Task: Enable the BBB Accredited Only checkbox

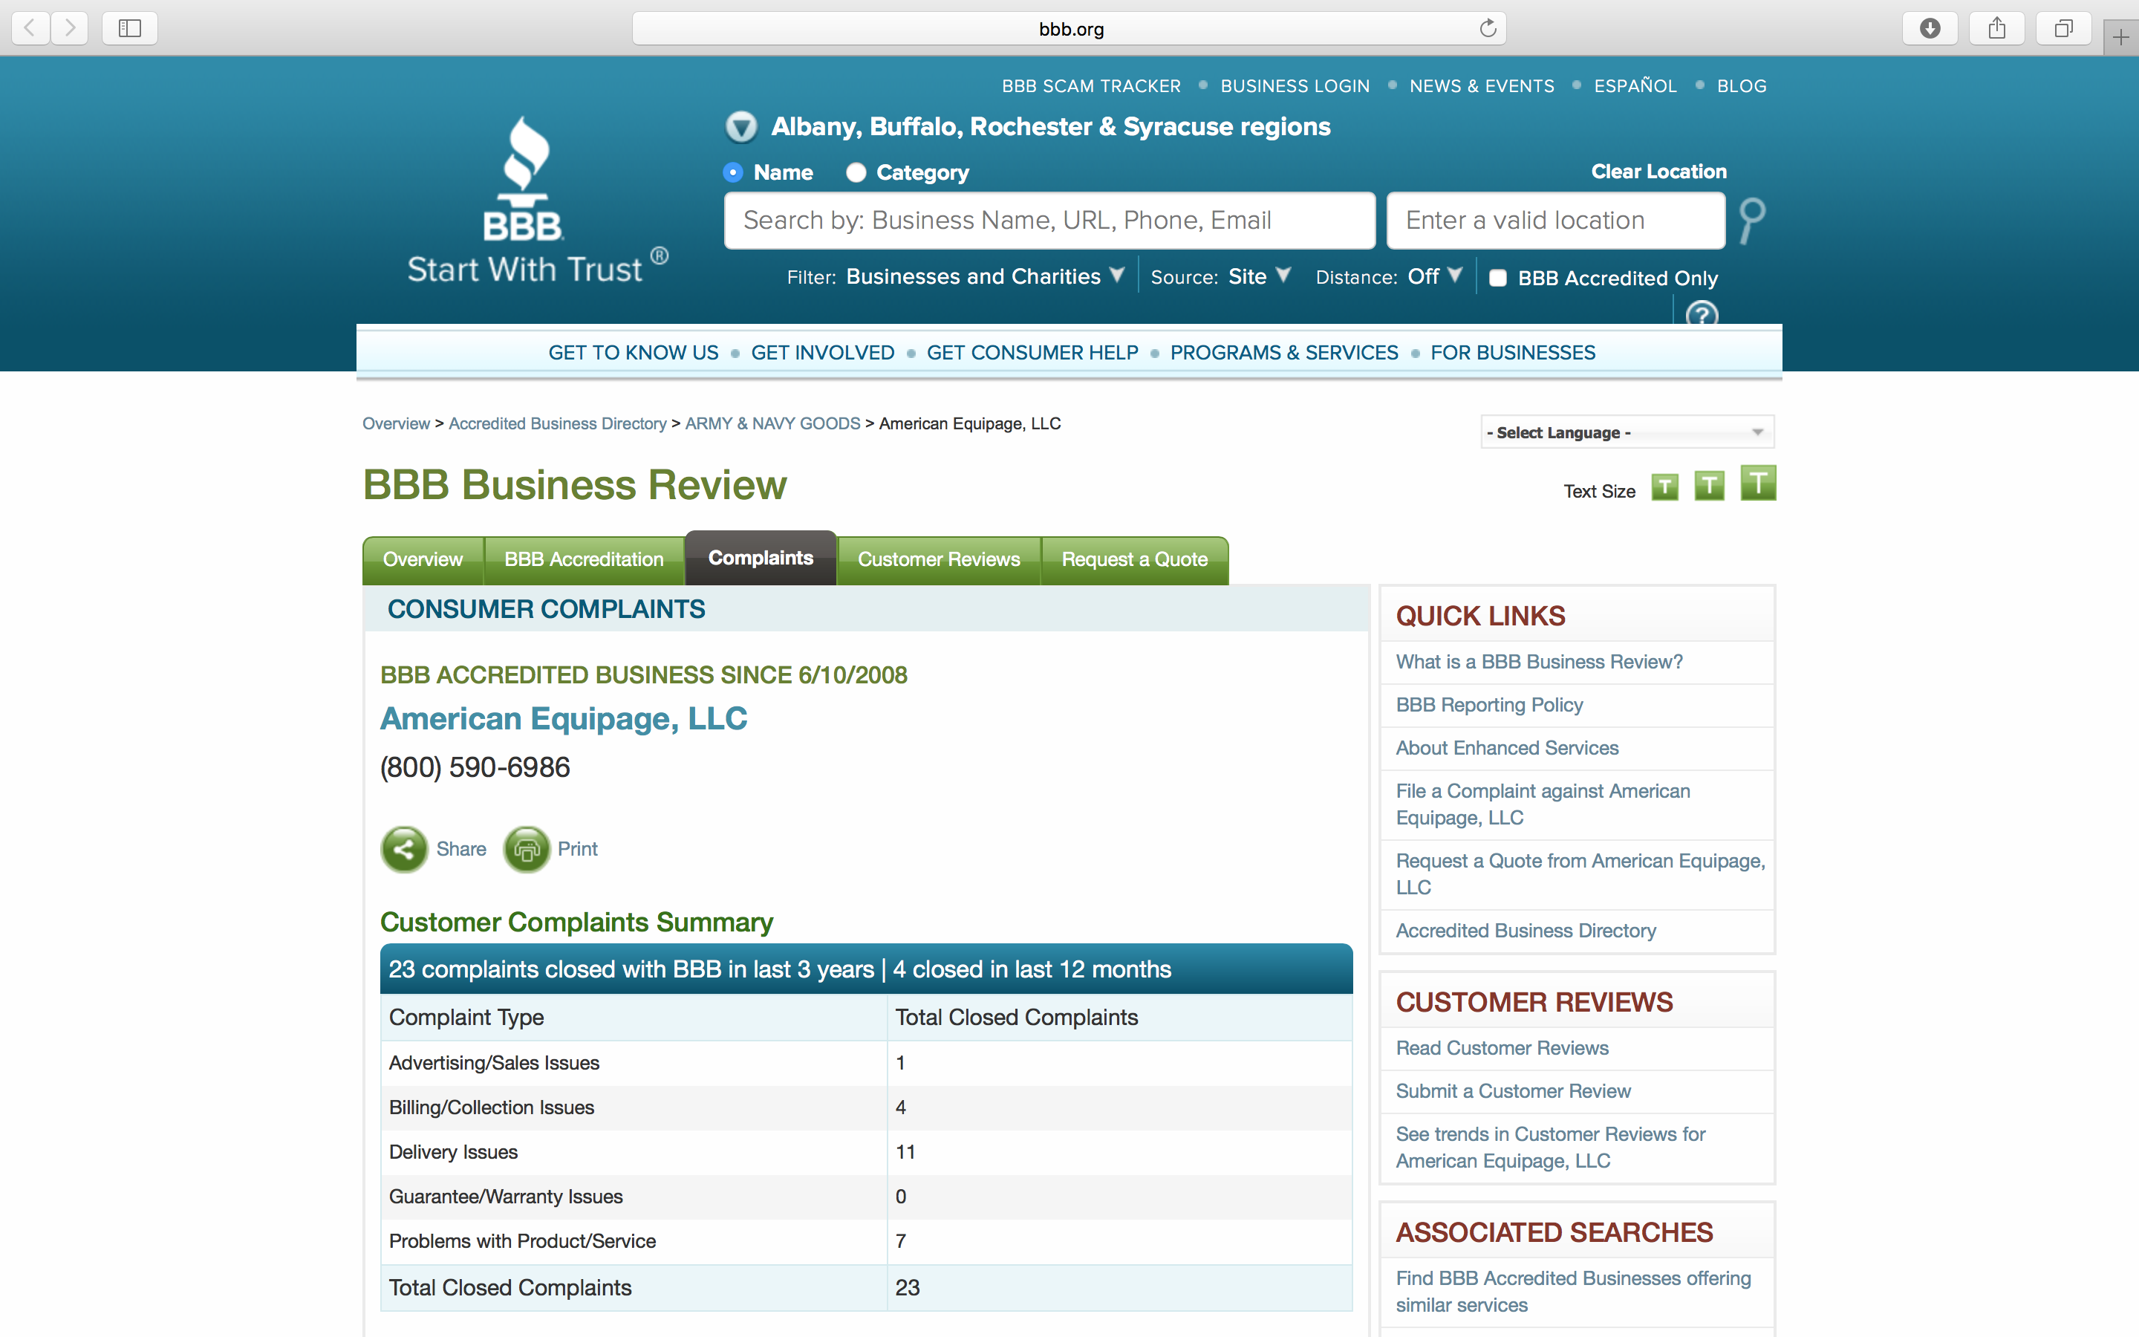Action: click(1498, 278)
